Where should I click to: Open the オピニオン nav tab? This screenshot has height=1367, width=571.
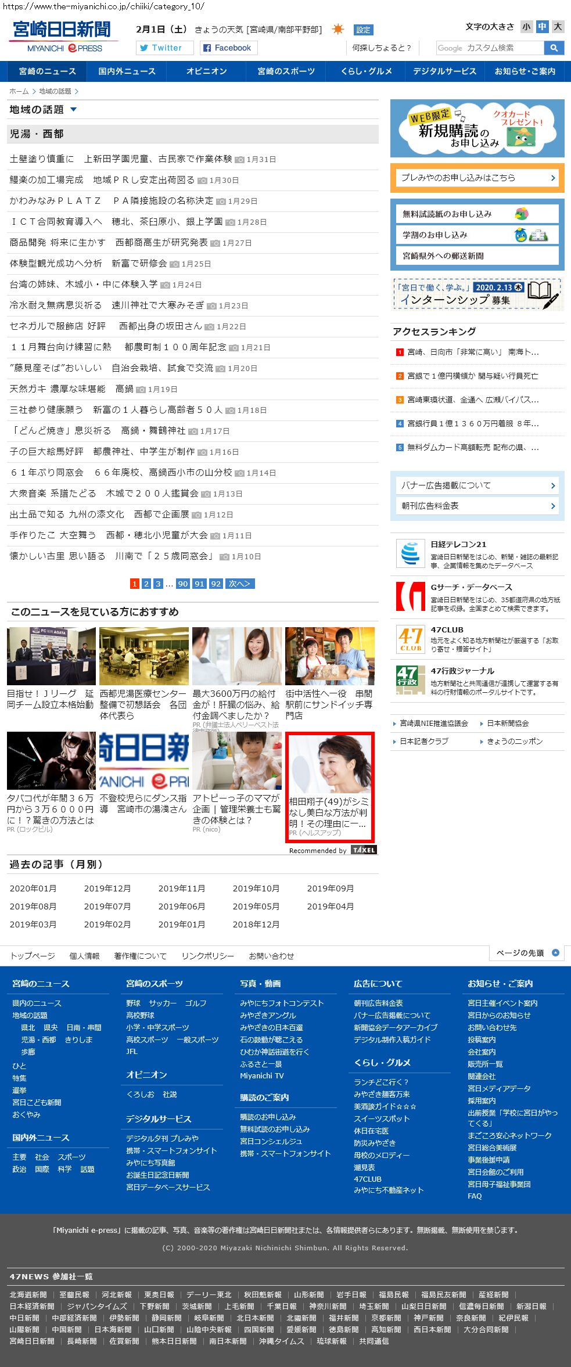pos(206,71)
